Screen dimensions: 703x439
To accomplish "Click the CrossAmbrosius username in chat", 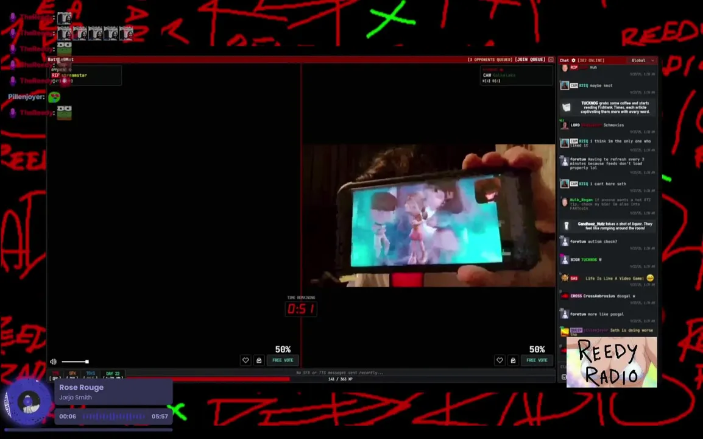I will 599,296.
